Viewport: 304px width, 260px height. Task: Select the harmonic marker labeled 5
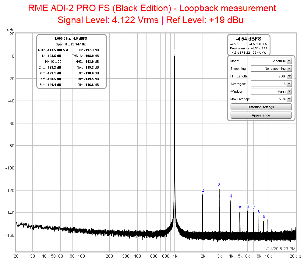(240, 208)
